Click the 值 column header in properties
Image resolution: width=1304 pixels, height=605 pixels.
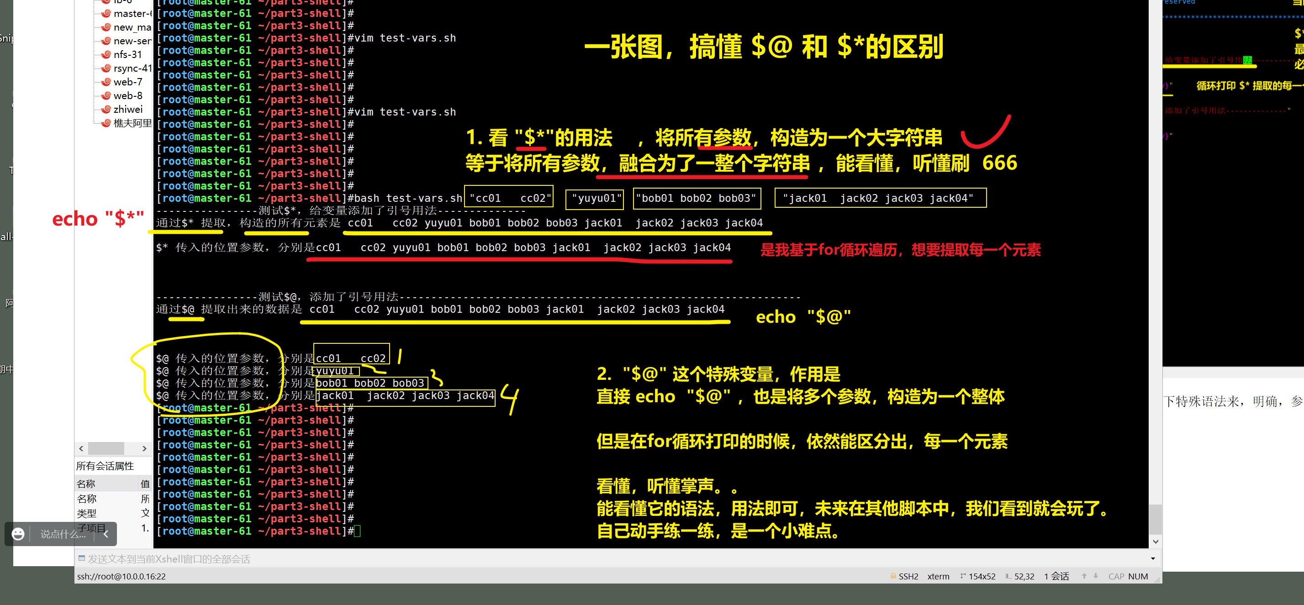[x=145, y=484]
